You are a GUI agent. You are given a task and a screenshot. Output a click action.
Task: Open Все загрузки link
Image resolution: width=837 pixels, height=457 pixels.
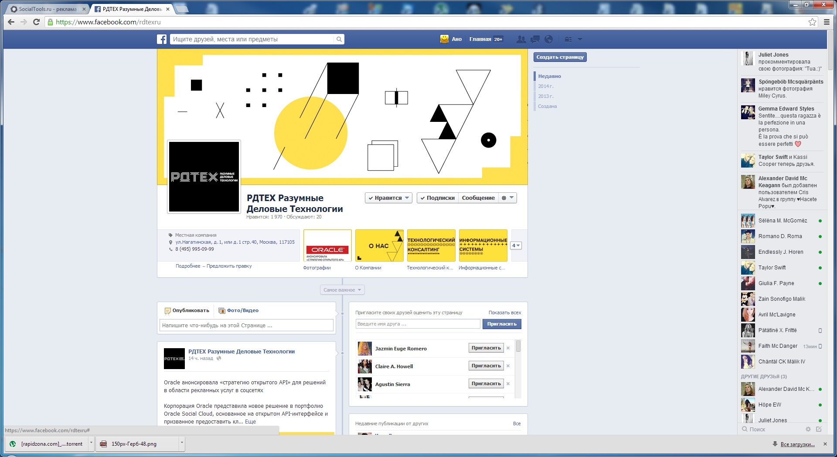click(798, 444)
